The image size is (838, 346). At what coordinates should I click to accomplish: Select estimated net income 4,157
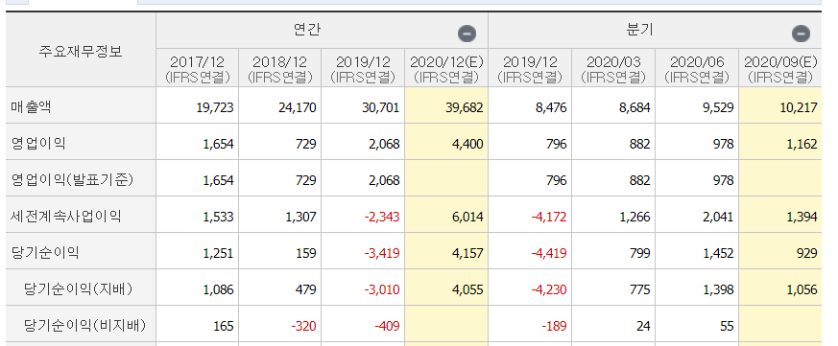coord(467,253)
